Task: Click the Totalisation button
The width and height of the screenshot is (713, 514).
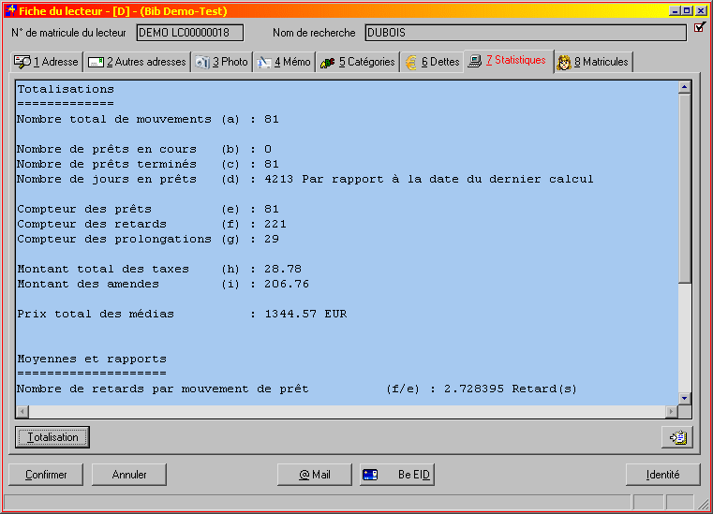Action: [52, 437]
